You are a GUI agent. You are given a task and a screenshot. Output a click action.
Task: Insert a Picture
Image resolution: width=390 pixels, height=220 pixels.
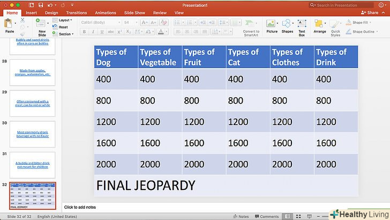pyautogui.click(x=272, y=26)
